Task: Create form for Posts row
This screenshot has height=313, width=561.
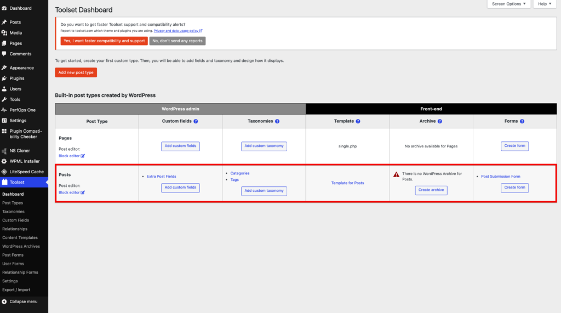Action: coord(515,187)
